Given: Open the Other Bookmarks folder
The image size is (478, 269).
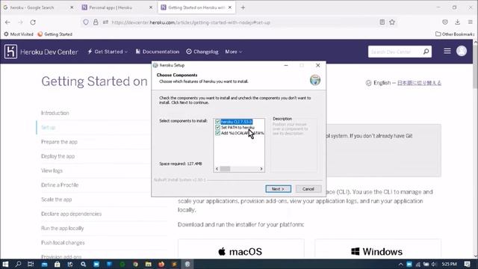Looking at the screenshot, I should [455, 34].
